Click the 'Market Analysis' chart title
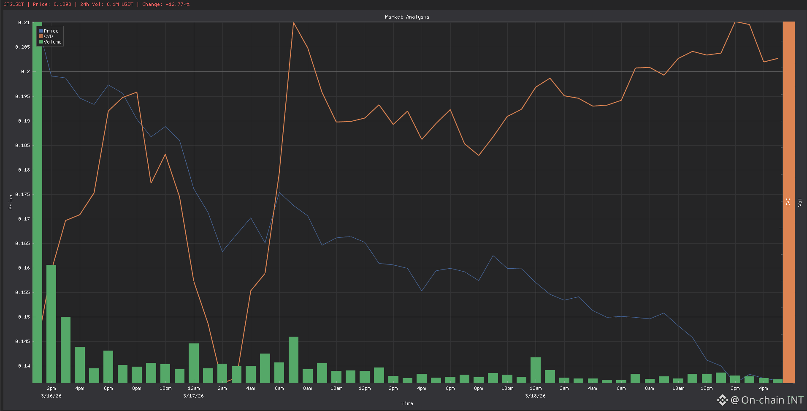This screenshot has width=807, height=411. click(407, 17)
